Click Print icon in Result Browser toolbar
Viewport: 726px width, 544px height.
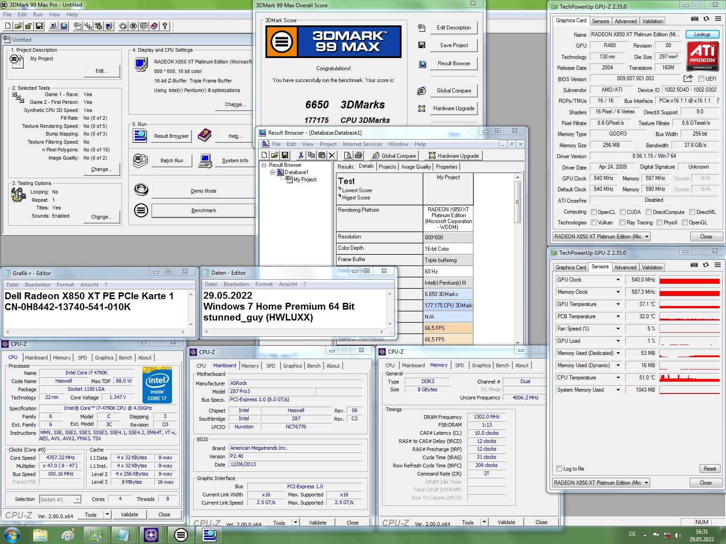tap(358, 155)
